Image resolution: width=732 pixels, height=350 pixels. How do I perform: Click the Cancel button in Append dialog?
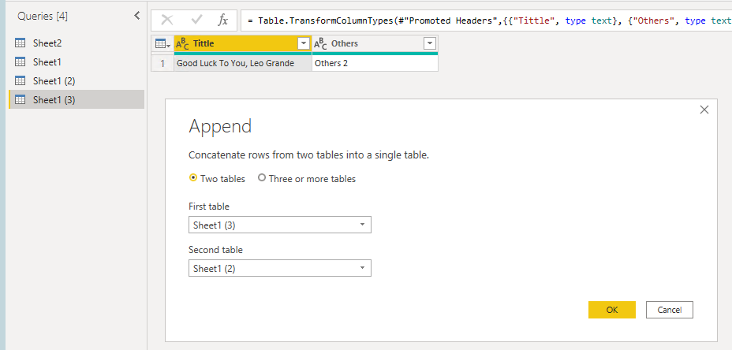(x=670, y=310)
